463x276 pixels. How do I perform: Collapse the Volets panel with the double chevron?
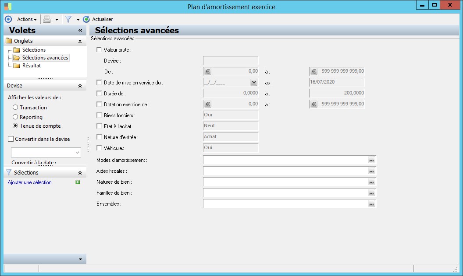tap(80, 31)
